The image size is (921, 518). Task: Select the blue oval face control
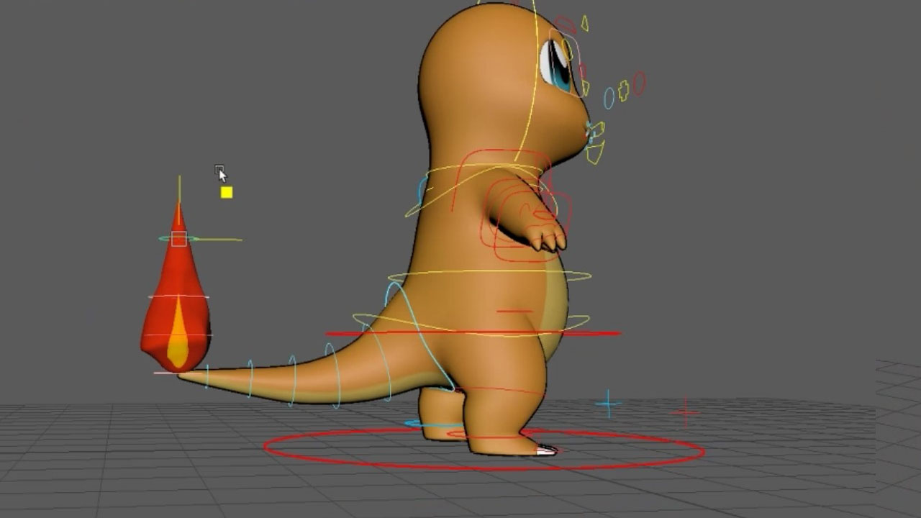609,98
